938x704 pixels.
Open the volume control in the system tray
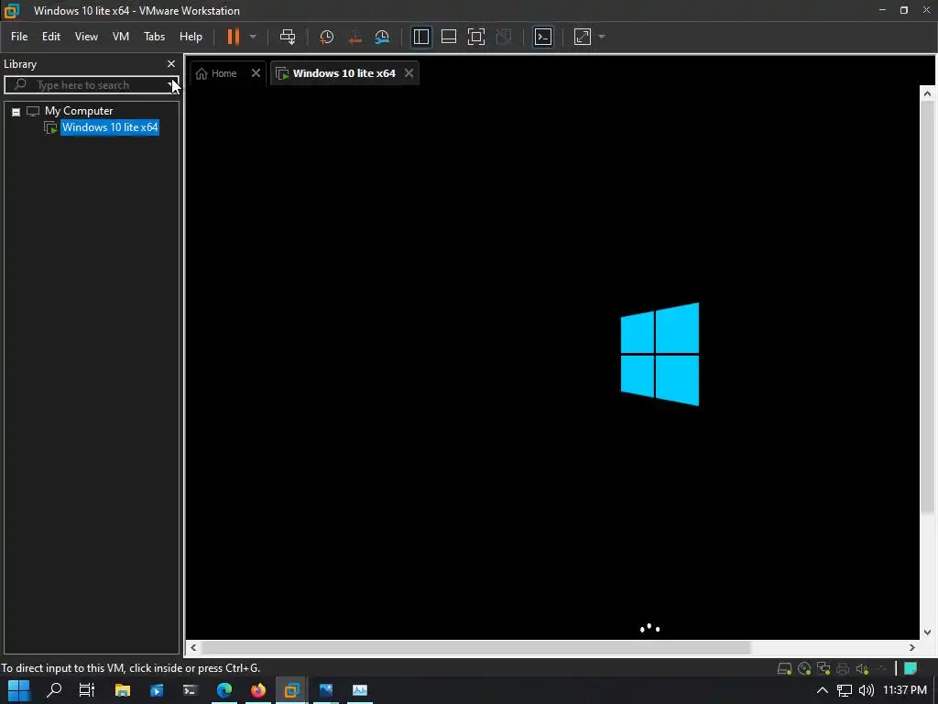[x=867, y=690]
